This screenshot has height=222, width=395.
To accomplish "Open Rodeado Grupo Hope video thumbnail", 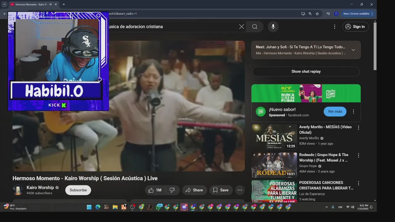I will click(274, 165).
